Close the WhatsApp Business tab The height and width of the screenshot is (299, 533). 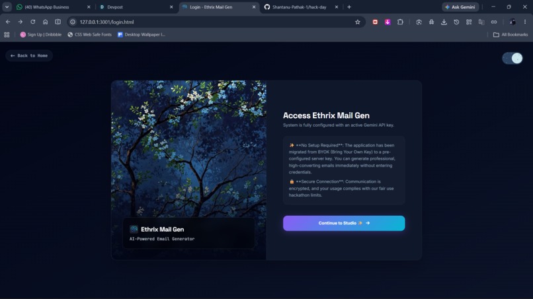point(89,7)
